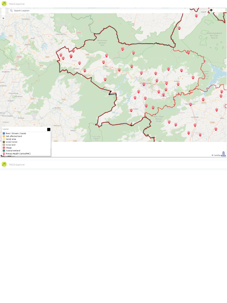Focus the Search Location field
Image resolution: width=227 pixels, height=303 pixels.
point(99,11)
